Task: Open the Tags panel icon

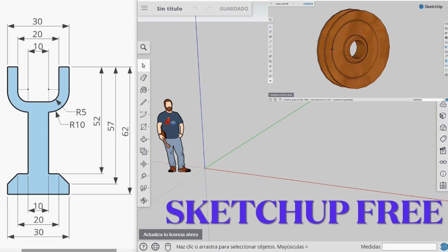Action: (443, 139)
